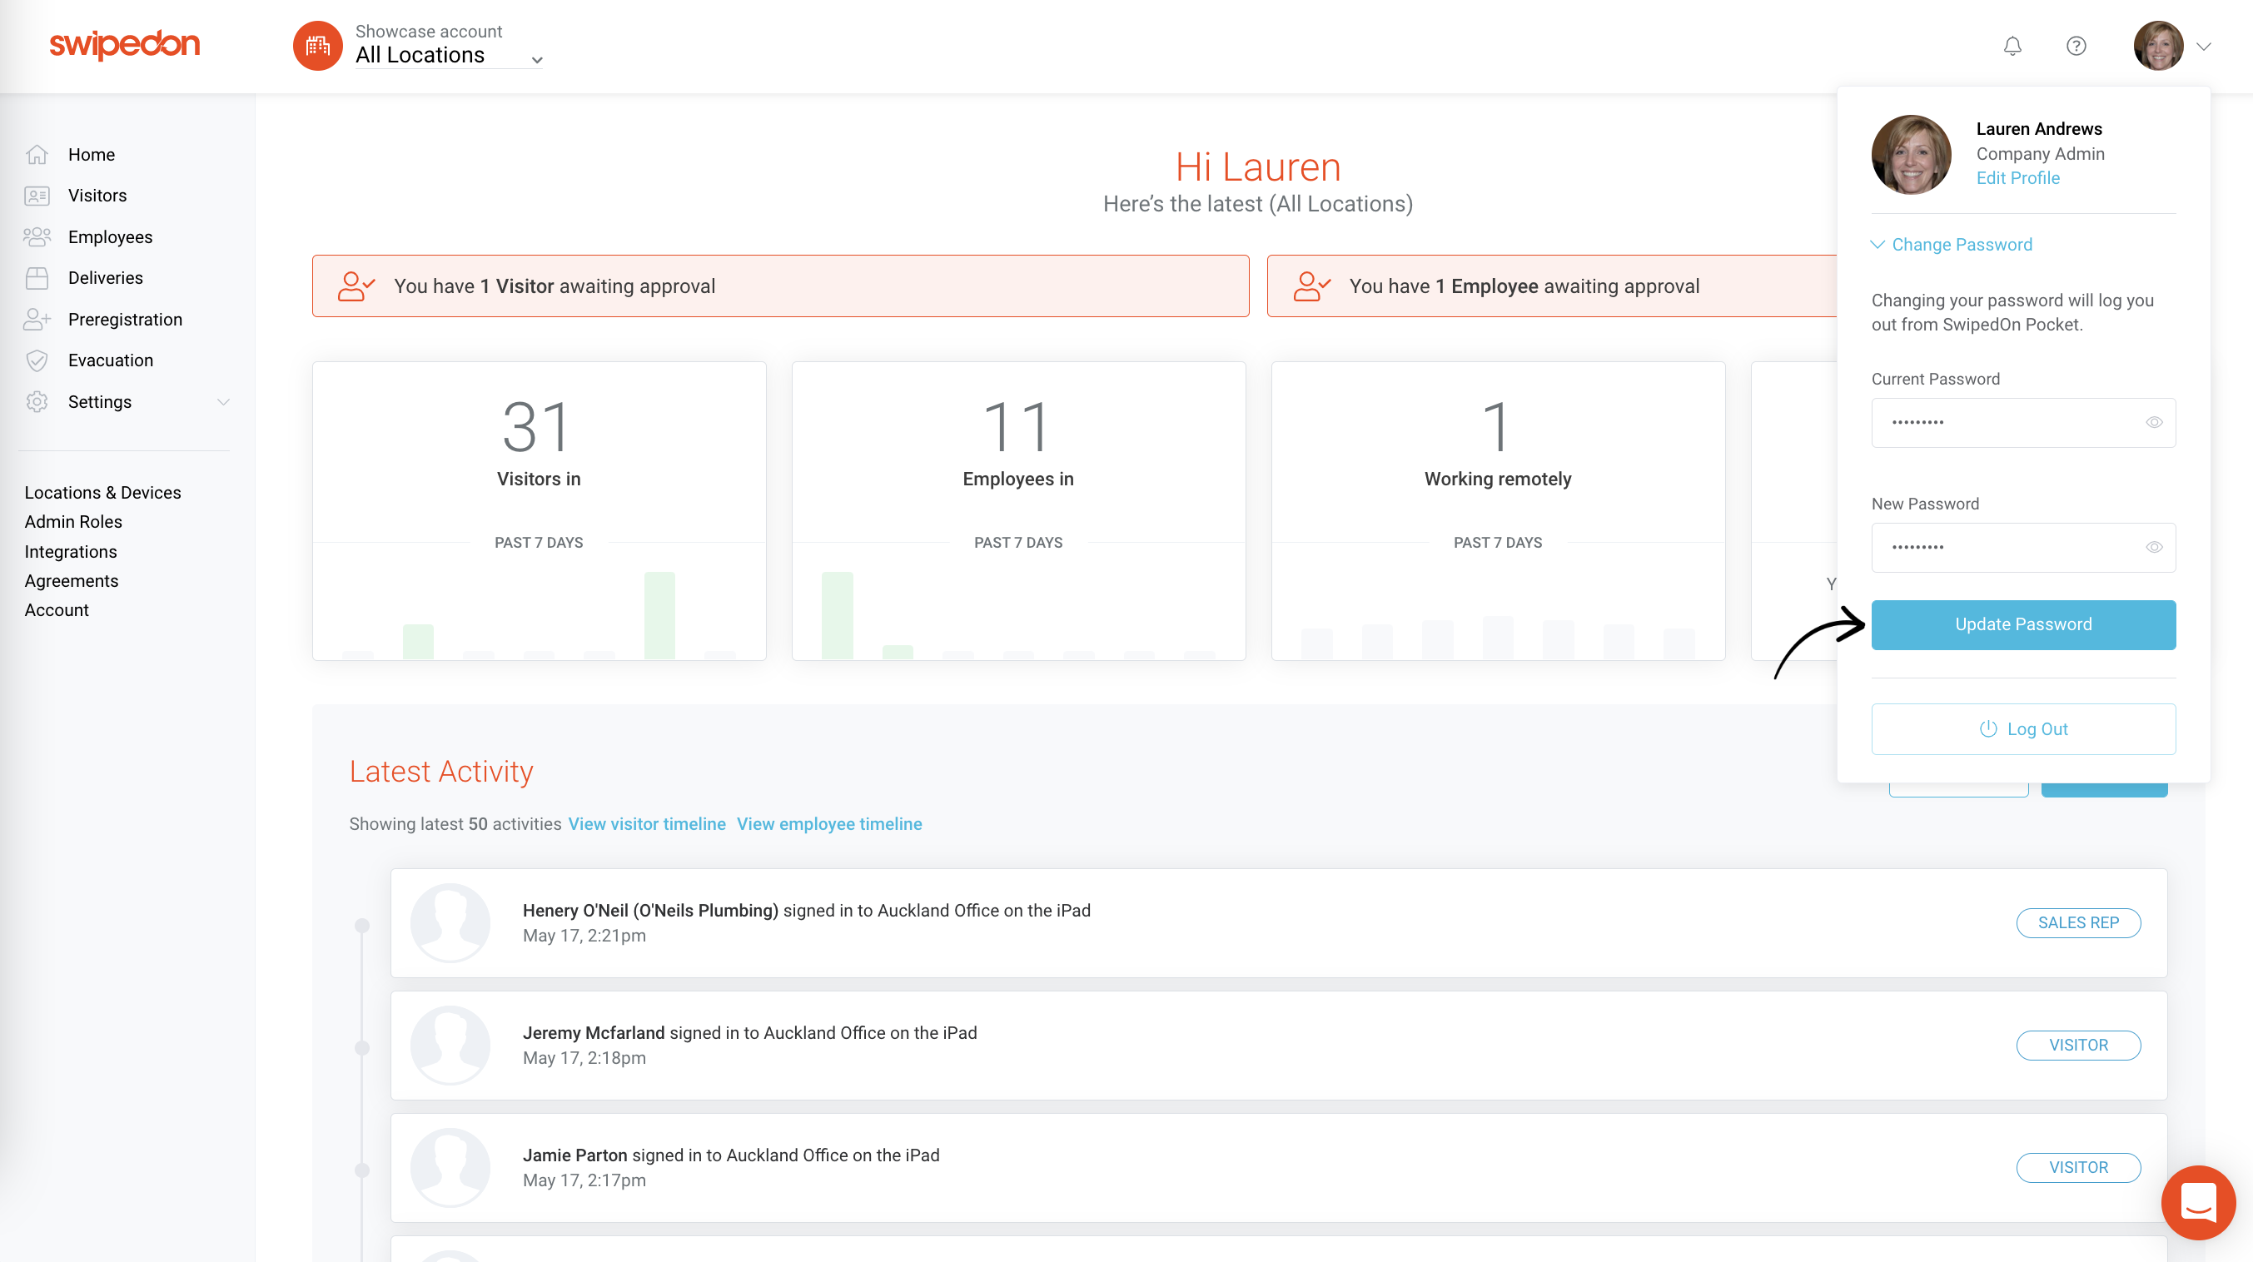This screenshot has height=1262, width=2253.
Task: Click Henery O'Neil avatar placeholder
Action: coord(450,923)
